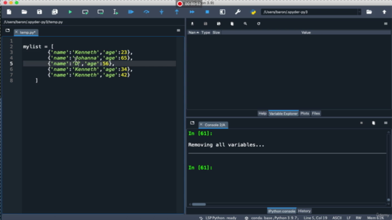392x220 pixels.
Task: Run file with green play icon
Action: tap(70, 12)
